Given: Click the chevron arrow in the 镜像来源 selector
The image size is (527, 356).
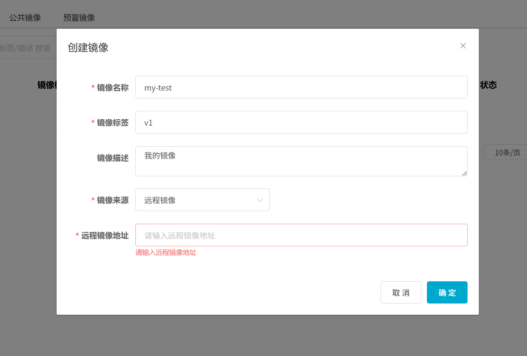Looking at the screenshot, I should point(259,200).
